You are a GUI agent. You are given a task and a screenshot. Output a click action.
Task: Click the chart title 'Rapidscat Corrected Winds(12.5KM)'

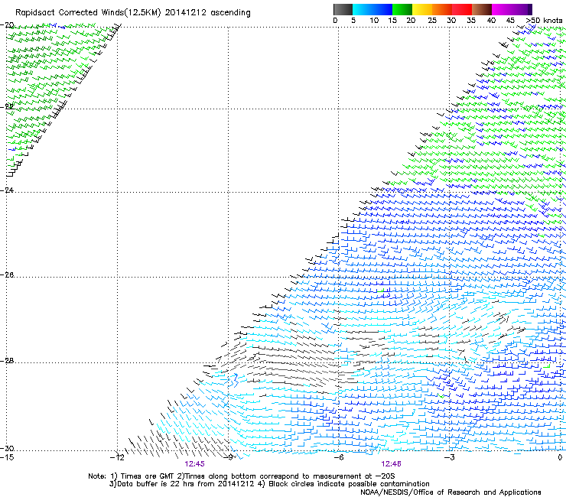point(88,13)
